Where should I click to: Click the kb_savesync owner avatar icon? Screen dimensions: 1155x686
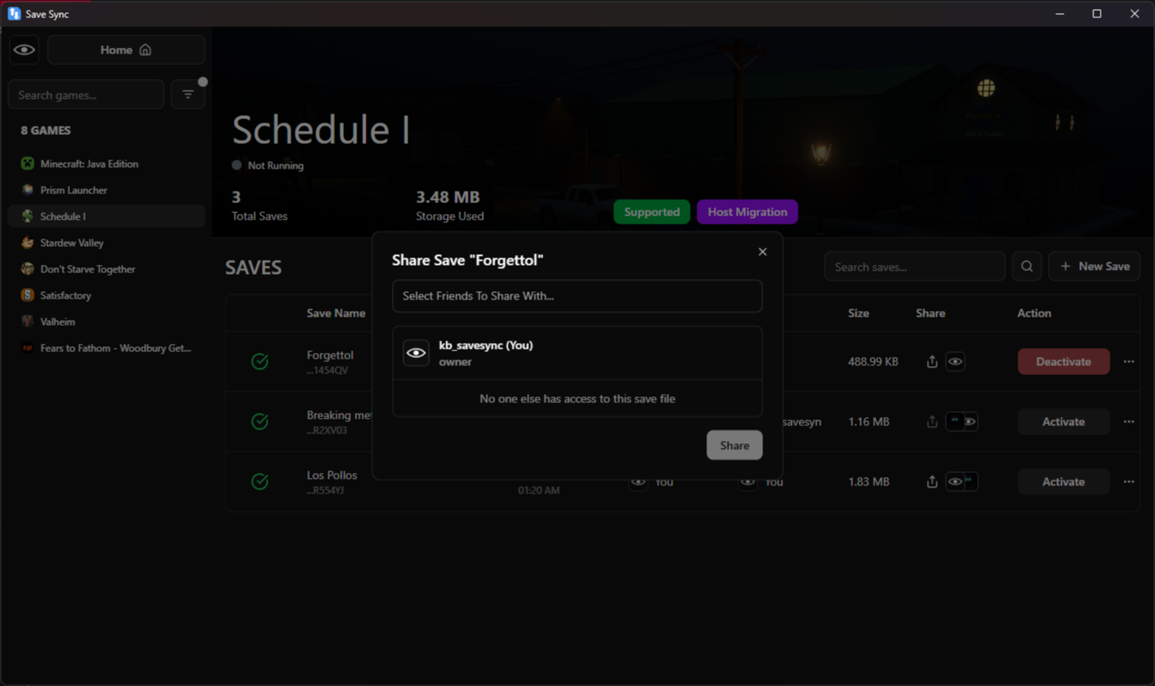416,353
